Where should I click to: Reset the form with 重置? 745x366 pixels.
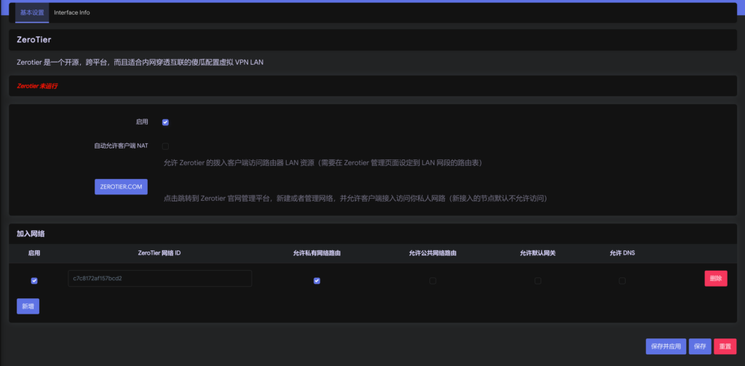pos(725,346)
